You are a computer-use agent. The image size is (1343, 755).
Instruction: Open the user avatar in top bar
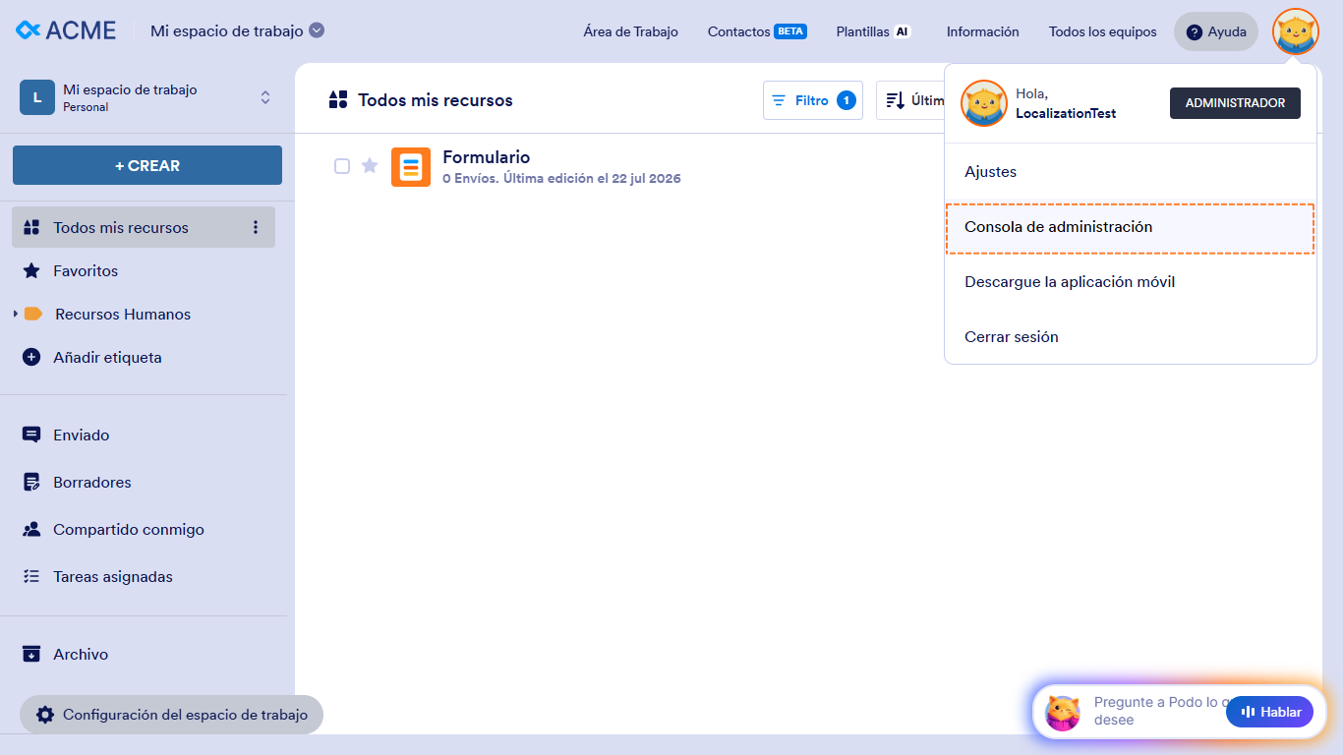1295,31
